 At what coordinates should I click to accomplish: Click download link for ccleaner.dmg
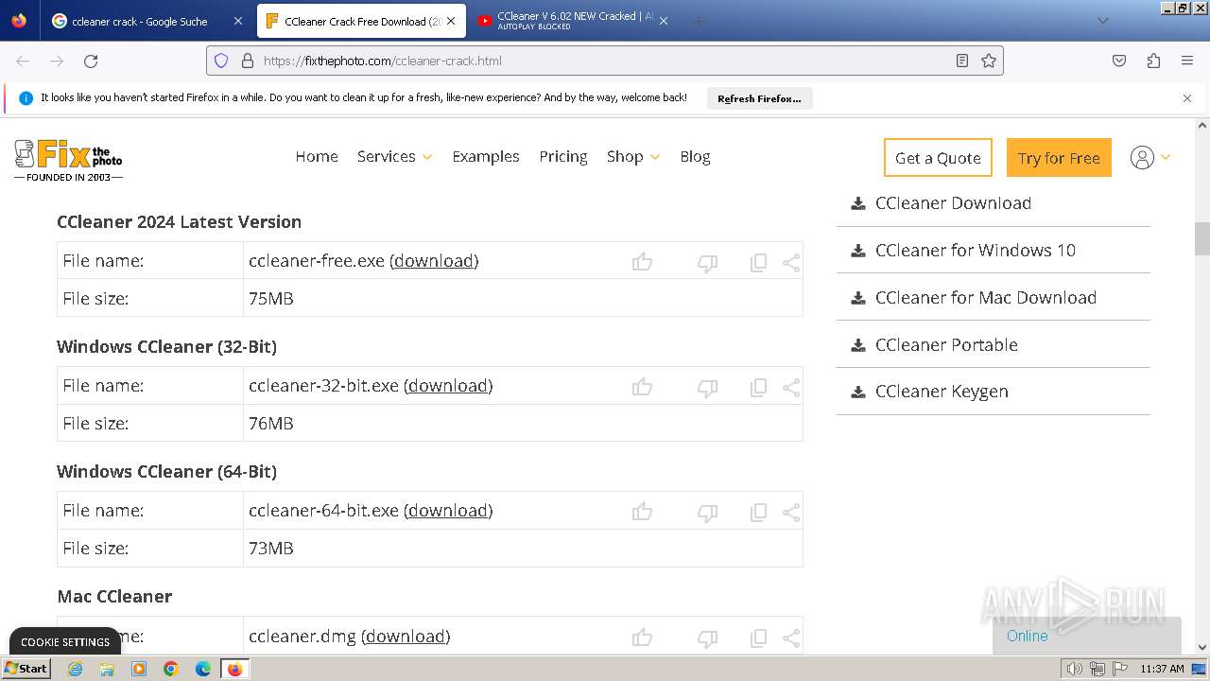(406, 637)
